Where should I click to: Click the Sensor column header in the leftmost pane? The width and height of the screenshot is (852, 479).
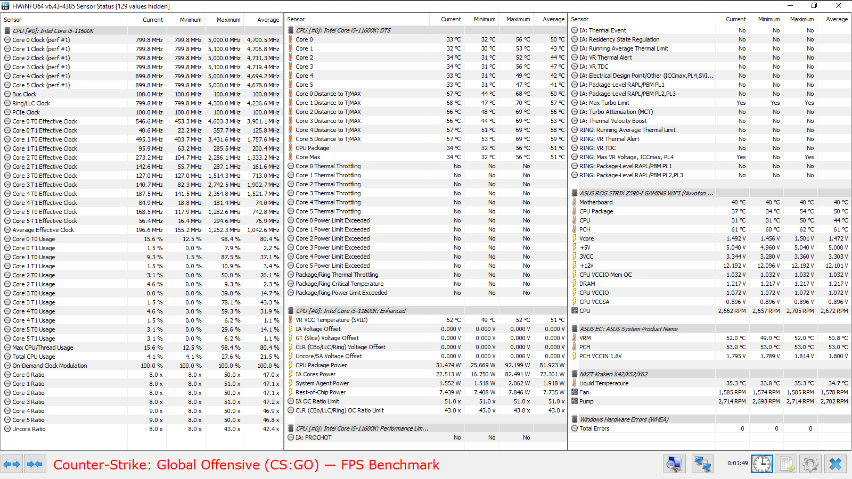64,20
